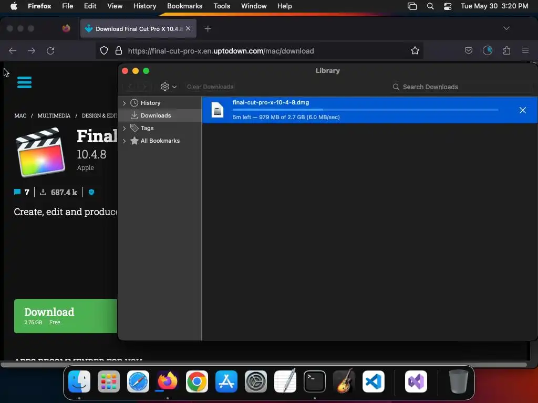Click the Firefox forward arrow button
This screenshot has width=538, height=403.
(32, 51)
